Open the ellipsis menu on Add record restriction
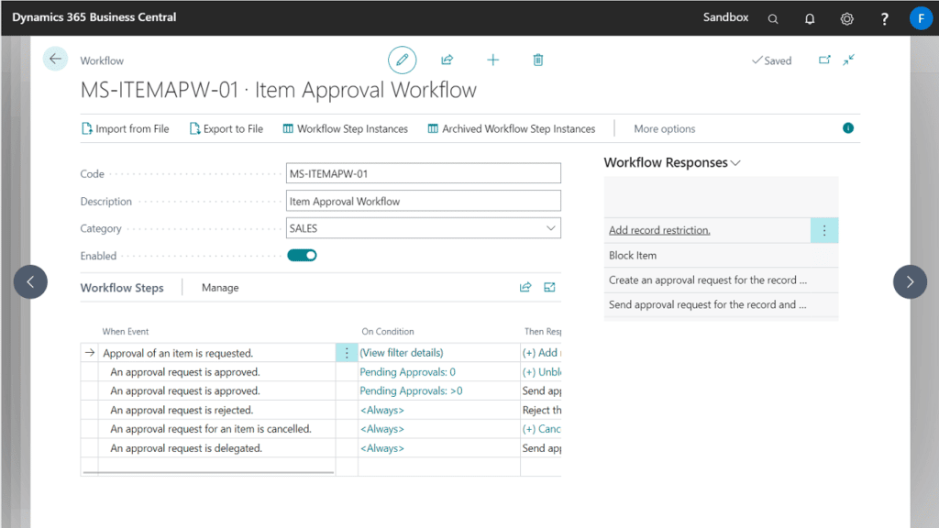 [824, 230]
